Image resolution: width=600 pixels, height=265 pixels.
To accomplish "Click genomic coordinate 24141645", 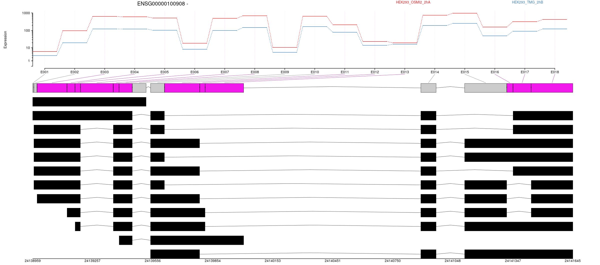I will point(573,261).
